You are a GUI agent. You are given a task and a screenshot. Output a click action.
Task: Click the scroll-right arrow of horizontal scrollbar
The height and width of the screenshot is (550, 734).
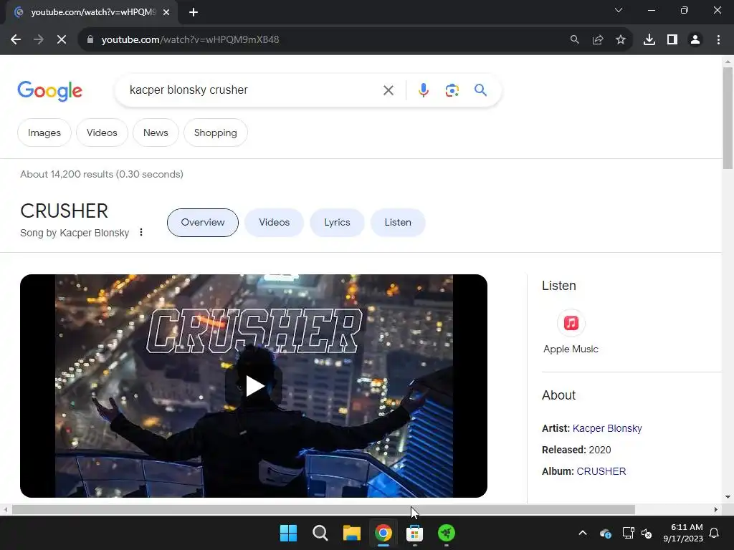pyautogui.click(x=715, y=510)
